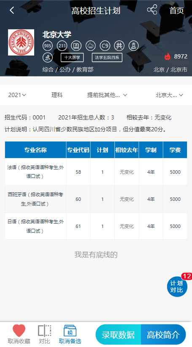192x347 pixels.
Task: Tap the mountain-shaped badge icon
Action: coord(91,46)
